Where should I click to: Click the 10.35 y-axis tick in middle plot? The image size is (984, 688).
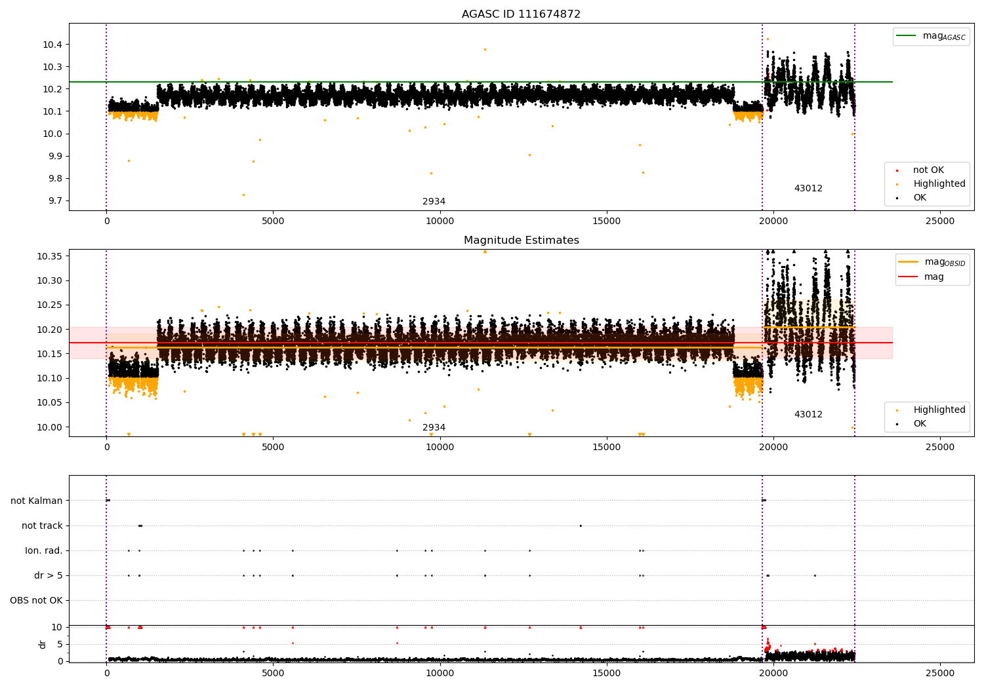click(x=49, y=256)
